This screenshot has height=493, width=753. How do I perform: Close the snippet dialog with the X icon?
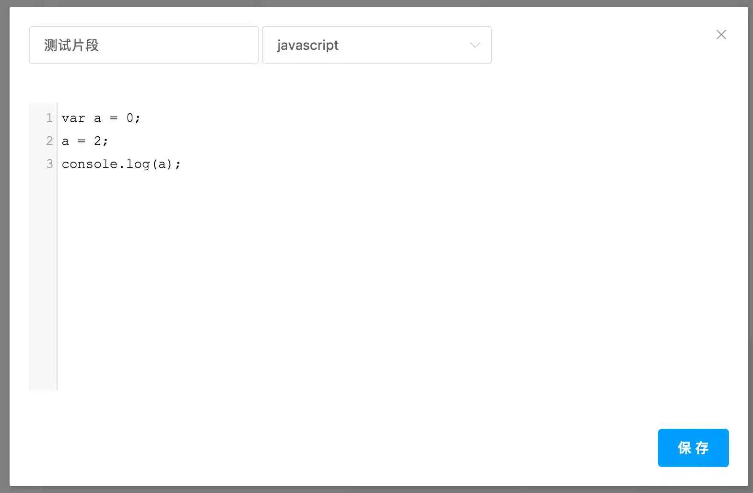pyautogui.click(x=721, y=35)
